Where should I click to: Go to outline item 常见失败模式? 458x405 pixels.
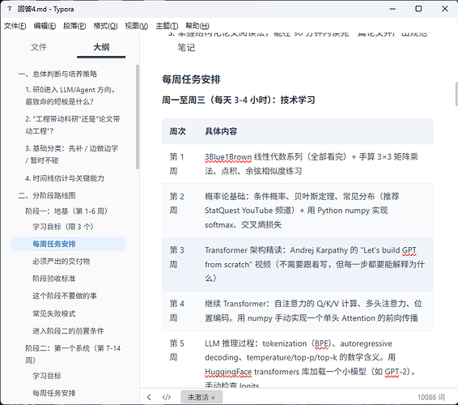coord(53,313)
